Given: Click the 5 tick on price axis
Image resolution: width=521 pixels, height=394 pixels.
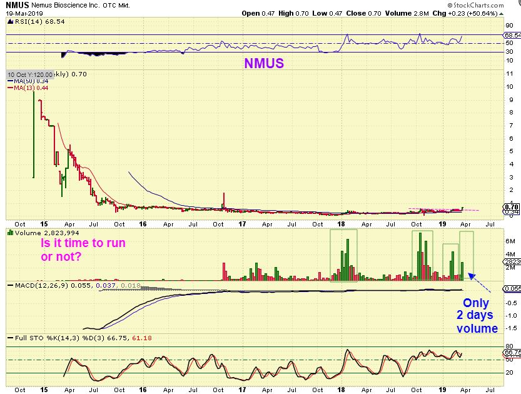Looking at the screenshot, I should tap(512, 151).
